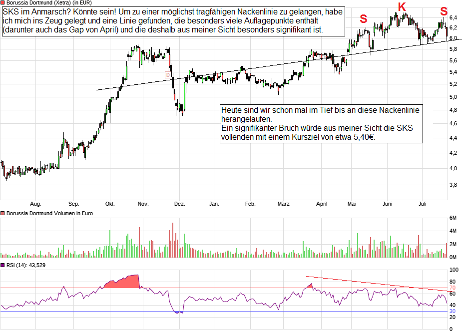Click the 5,6 price axis value
Viewport: 462px width, 335px height.
tap(453, 60)
